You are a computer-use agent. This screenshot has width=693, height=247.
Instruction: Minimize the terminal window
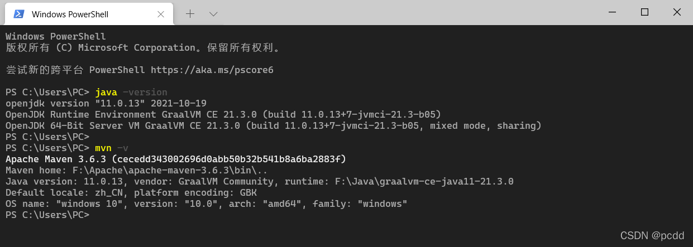(x=613, y=12)
